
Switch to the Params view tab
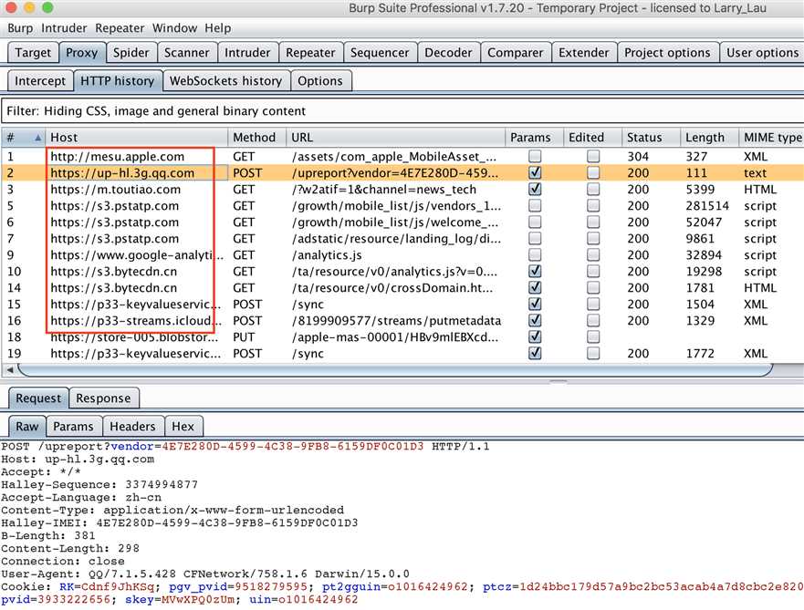click(73, 426)
